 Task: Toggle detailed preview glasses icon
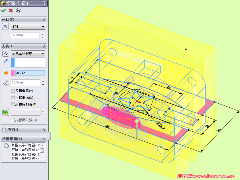(18, 11)
